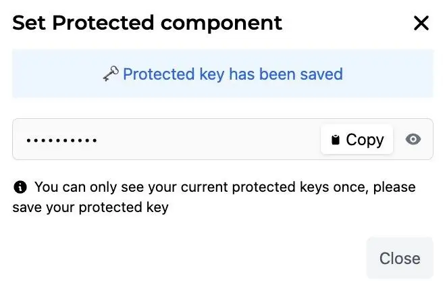Click the "You can only see" notice text
The image size is (447, 289).
(224, 187)
